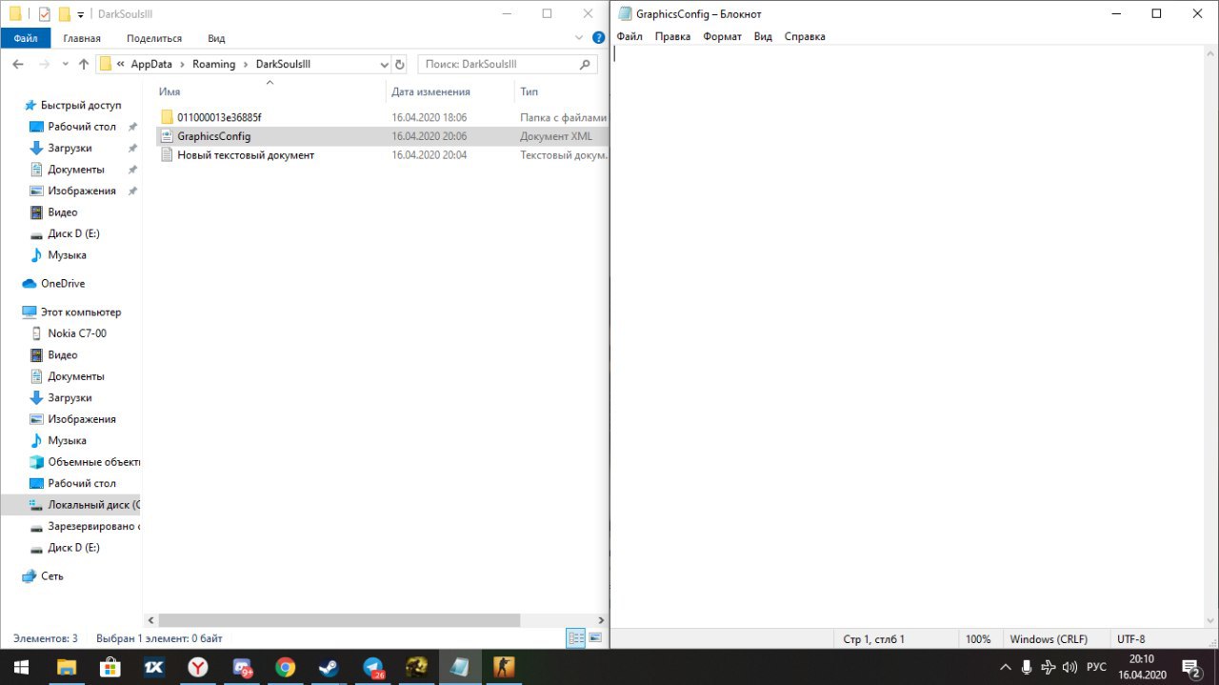This screenshot has width=1219, height=685.
Task: Switch to Notepad via its taskbar icon
Action: tap(461, 667)
